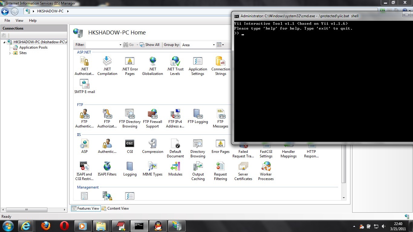Open the Handler Mappings feature
Image resolution: width=413 pixels, height=232 pixels.
(x=288, y=152)
